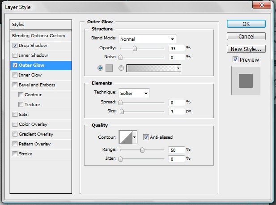
Task: Open the Blend Mode dropdown
Action: (147, 39)
